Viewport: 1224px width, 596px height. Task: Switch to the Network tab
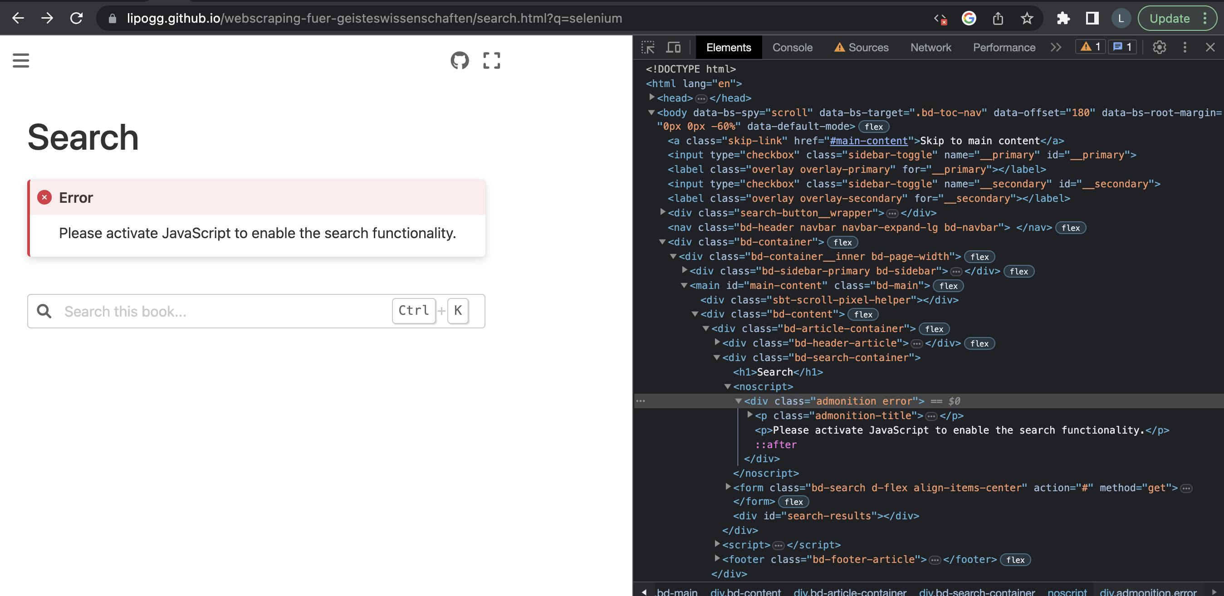(x=930, y=48)
